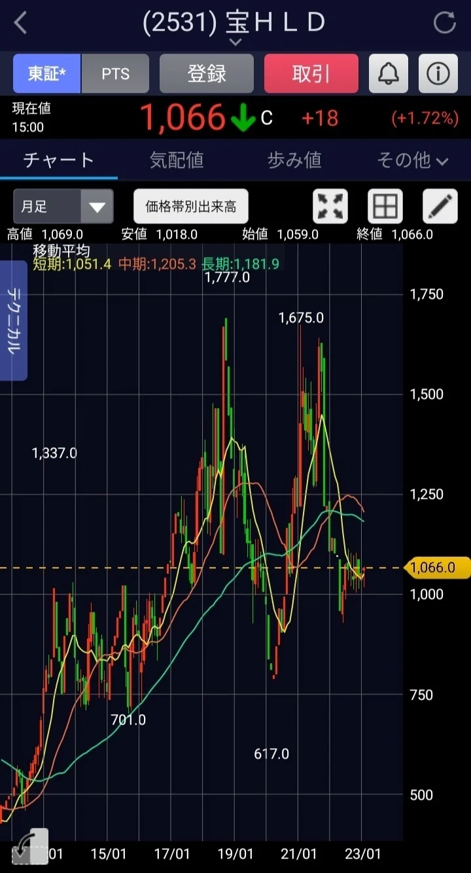Tap the (+1.72%) change percentage
471x873 pixels.
click(x=425, y=118)
